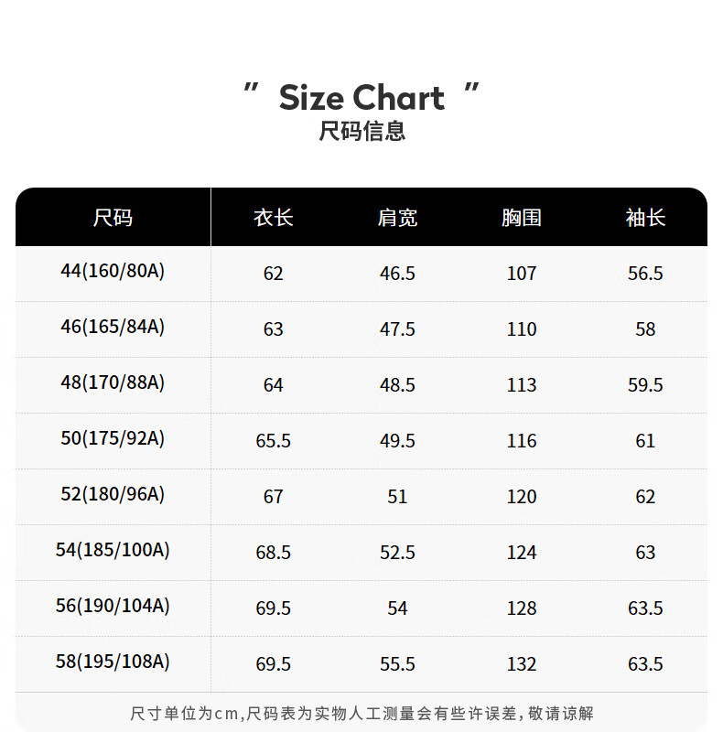
Task: Click the 尺码信息 subtitle
Action: tap(361, 132)
